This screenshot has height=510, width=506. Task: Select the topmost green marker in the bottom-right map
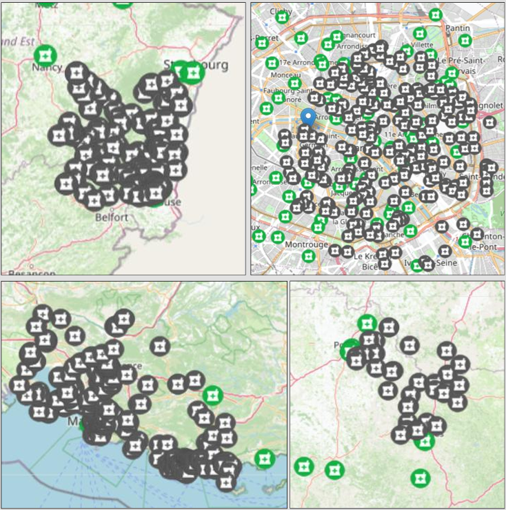367,324
